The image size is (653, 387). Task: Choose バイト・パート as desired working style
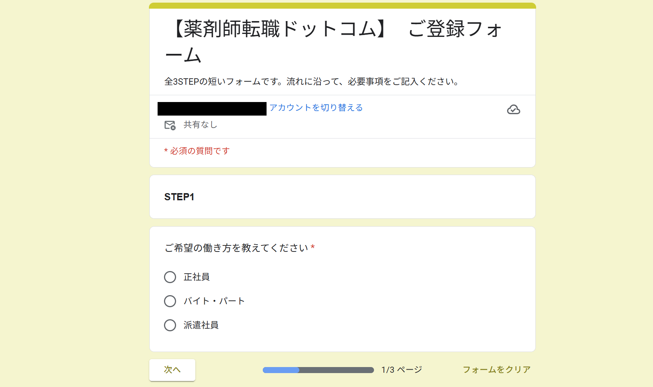tap(170, 301)
